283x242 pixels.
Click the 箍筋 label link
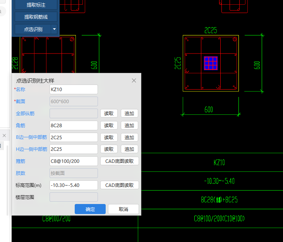(21, 161)
